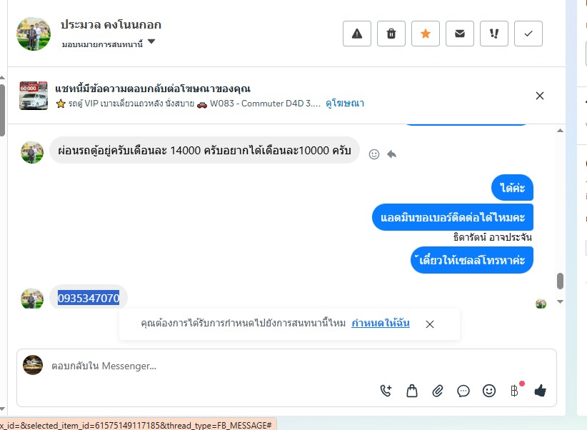
Task: Dismiss the ad reply banner
Action: pyautogui.click(x=539, y=96)
